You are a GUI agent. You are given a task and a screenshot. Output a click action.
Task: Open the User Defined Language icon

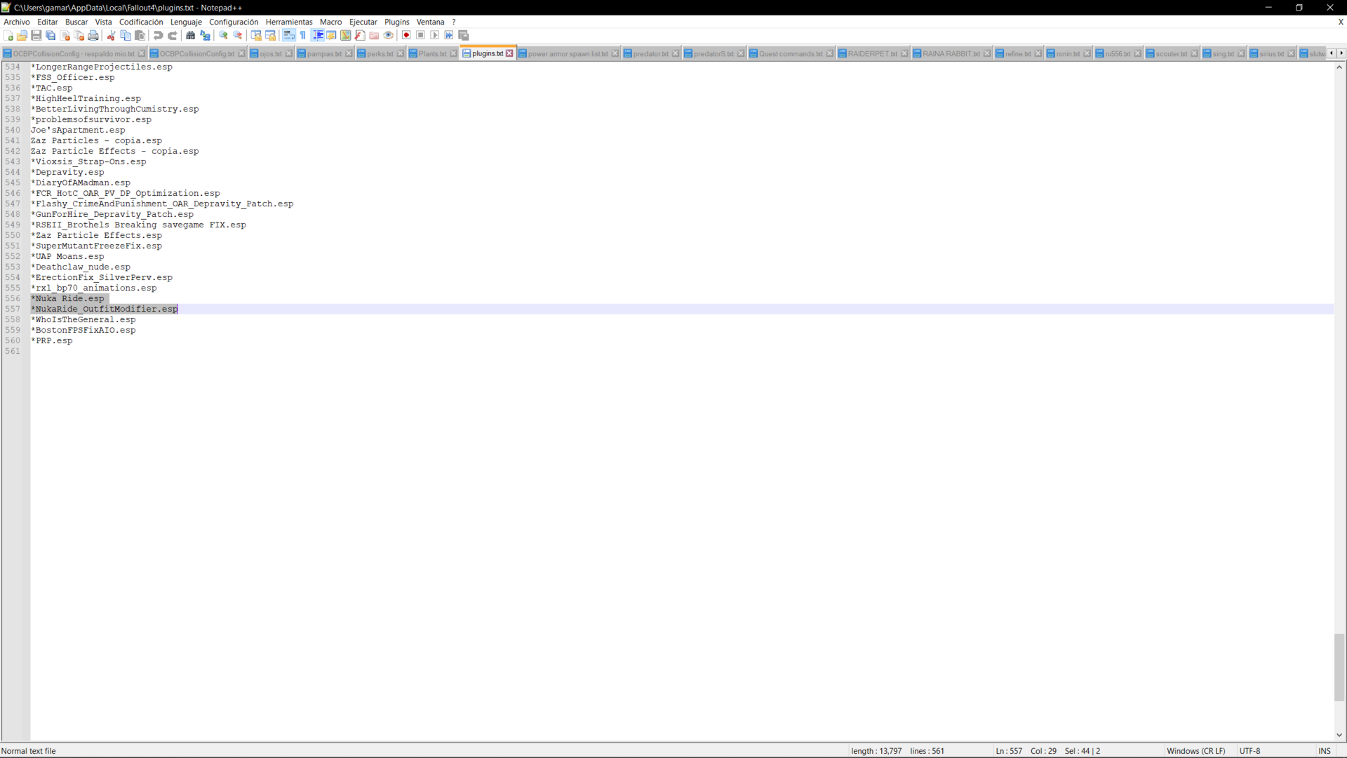click(331, 35)
